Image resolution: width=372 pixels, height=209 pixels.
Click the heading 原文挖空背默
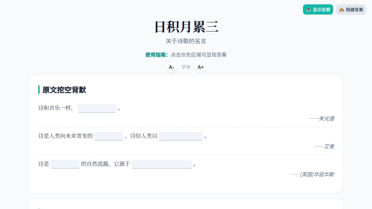pyautogui.click(x=64, y=90)
